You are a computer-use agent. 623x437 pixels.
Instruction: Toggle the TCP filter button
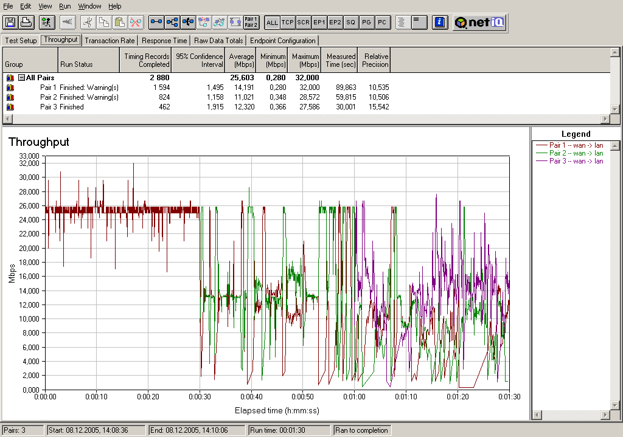288,22
